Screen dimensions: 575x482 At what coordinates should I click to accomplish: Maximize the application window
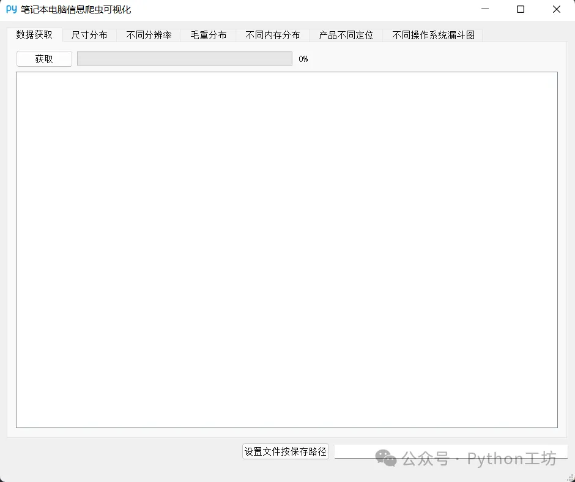pos(521,10)
